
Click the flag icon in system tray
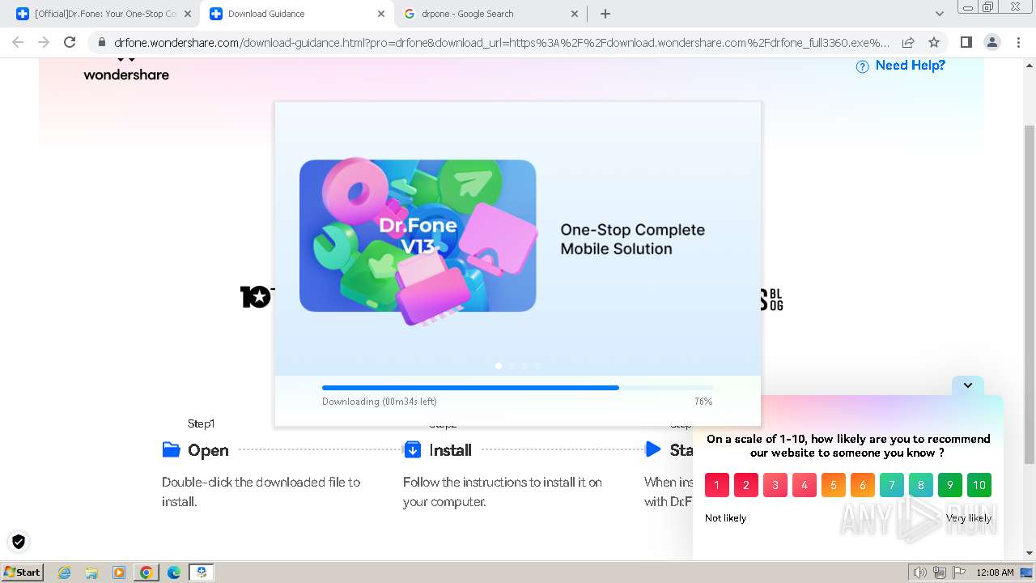tap(959, 572)
